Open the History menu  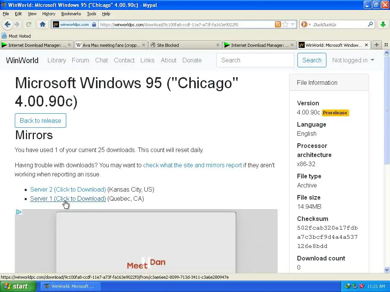[48, 14]
